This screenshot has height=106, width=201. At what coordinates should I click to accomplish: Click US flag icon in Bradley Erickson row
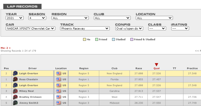[58, 97]
